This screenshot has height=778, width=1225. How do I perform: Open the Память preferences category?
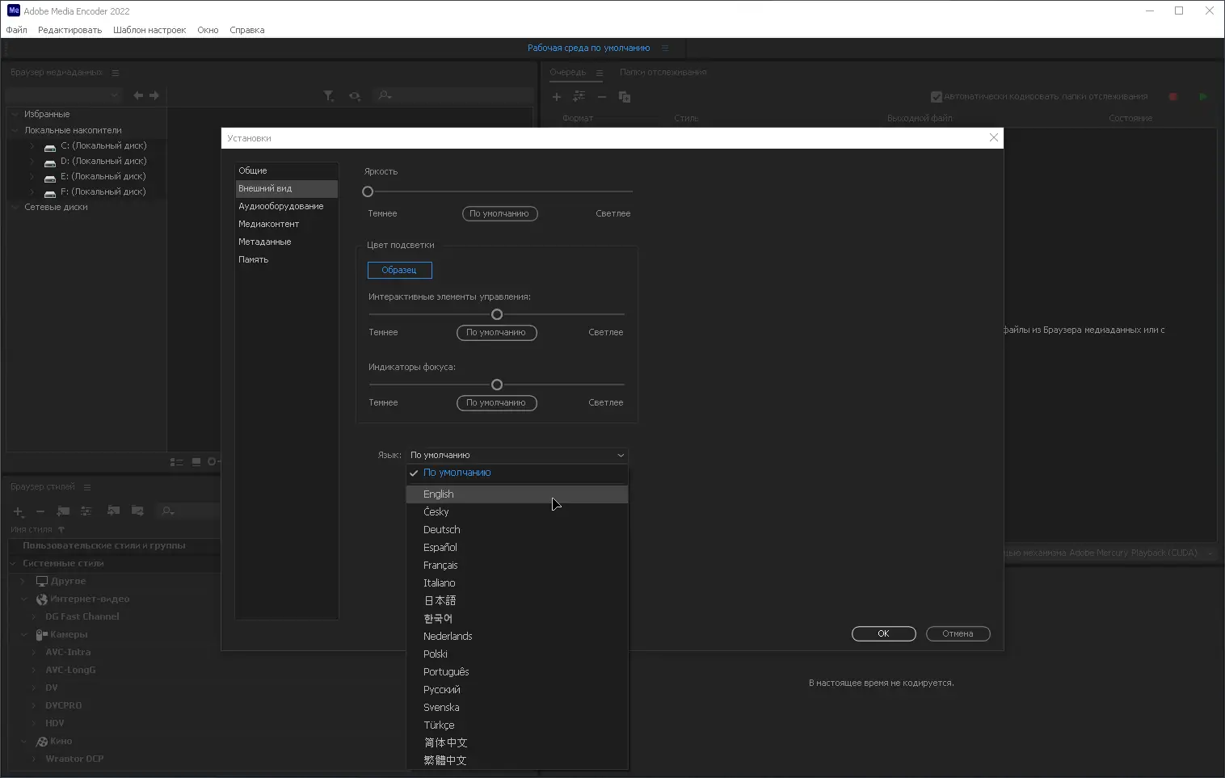click(286, 260)
